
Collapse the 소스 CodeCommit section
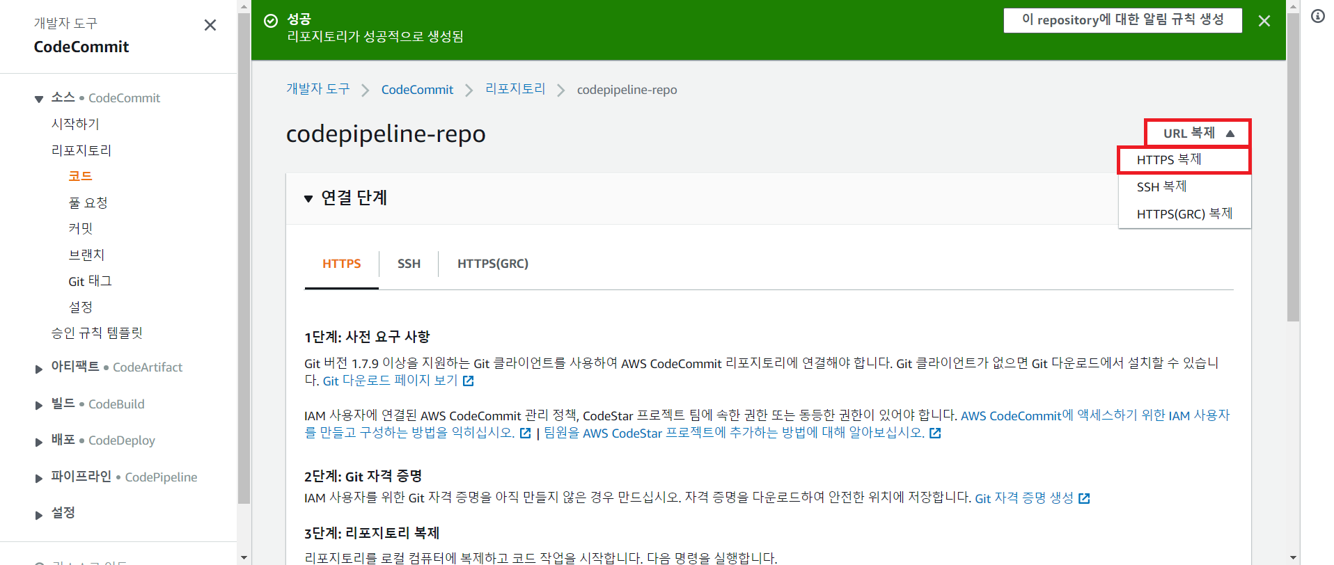click(x=39, y=99)
